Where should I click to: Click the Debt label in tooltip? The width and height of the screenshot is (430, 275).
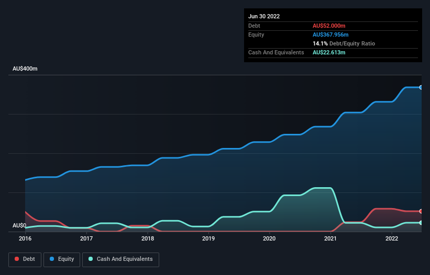[x=254, y=26]
